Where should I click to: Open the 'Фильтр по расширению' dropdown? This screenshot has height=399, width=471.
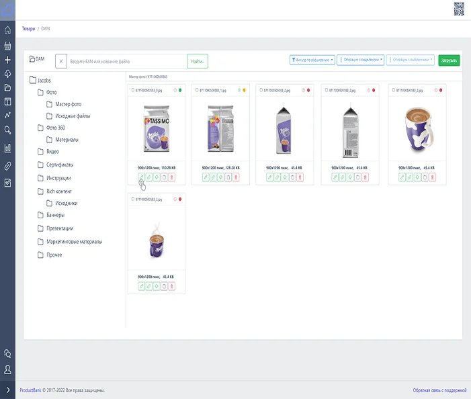(x=312, y=60)
